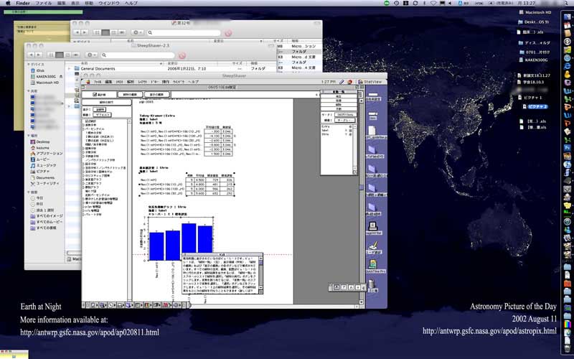This screenshot has height=359, width=574.
Task: Open the 表示 popup in analysis browser
Action: tap(100, 109)
